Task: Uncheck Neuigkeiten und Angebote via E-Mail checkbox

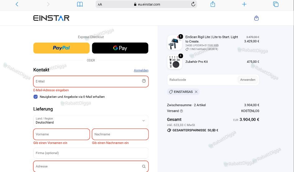Action: 35,97
